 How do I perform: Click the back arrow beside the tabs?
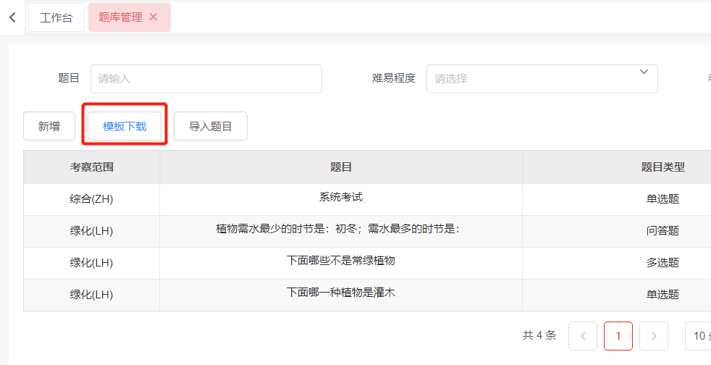pos(12,17)
